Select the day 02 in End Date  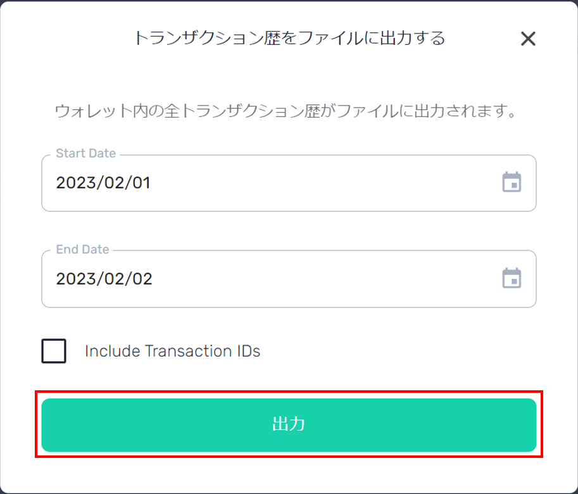[x=142, y=278]
